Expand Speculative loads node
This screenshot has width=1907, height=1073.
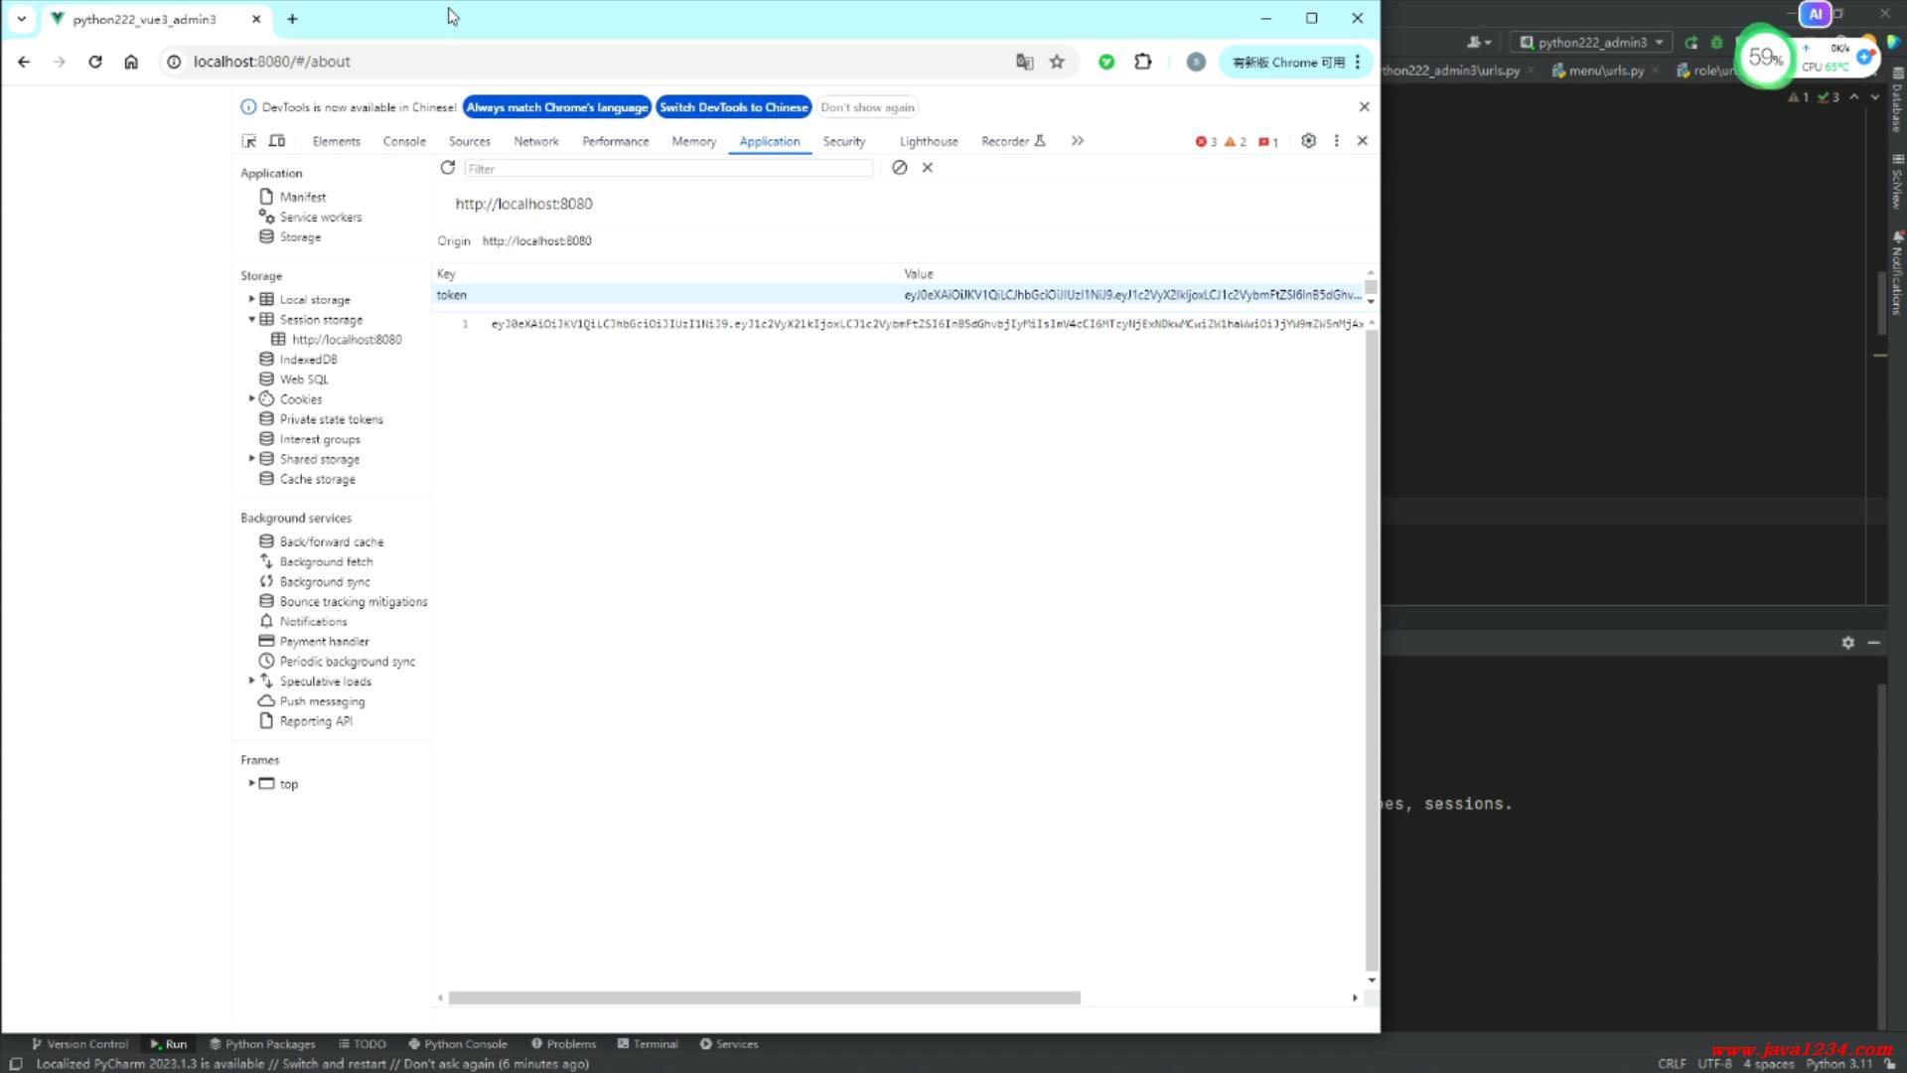coord(251,681)
